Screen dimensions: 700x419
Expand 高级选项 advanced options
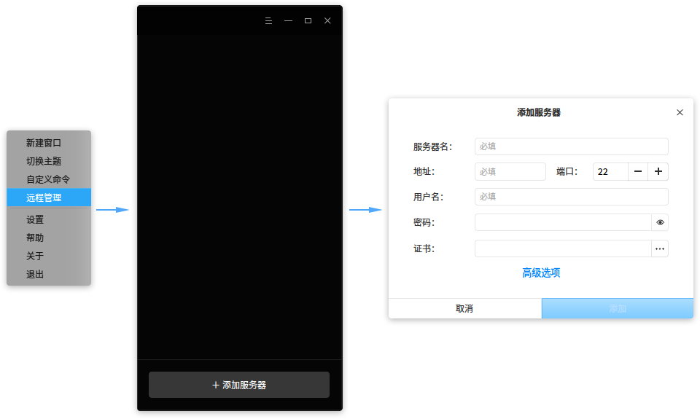tap(540, 273)
